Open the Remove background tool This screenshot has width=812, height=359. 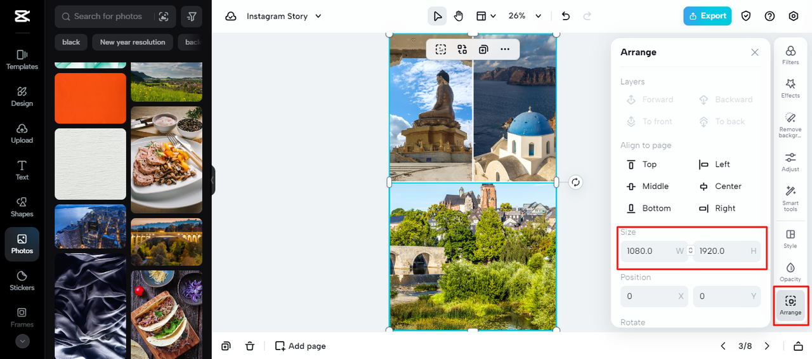coord(790,125)
